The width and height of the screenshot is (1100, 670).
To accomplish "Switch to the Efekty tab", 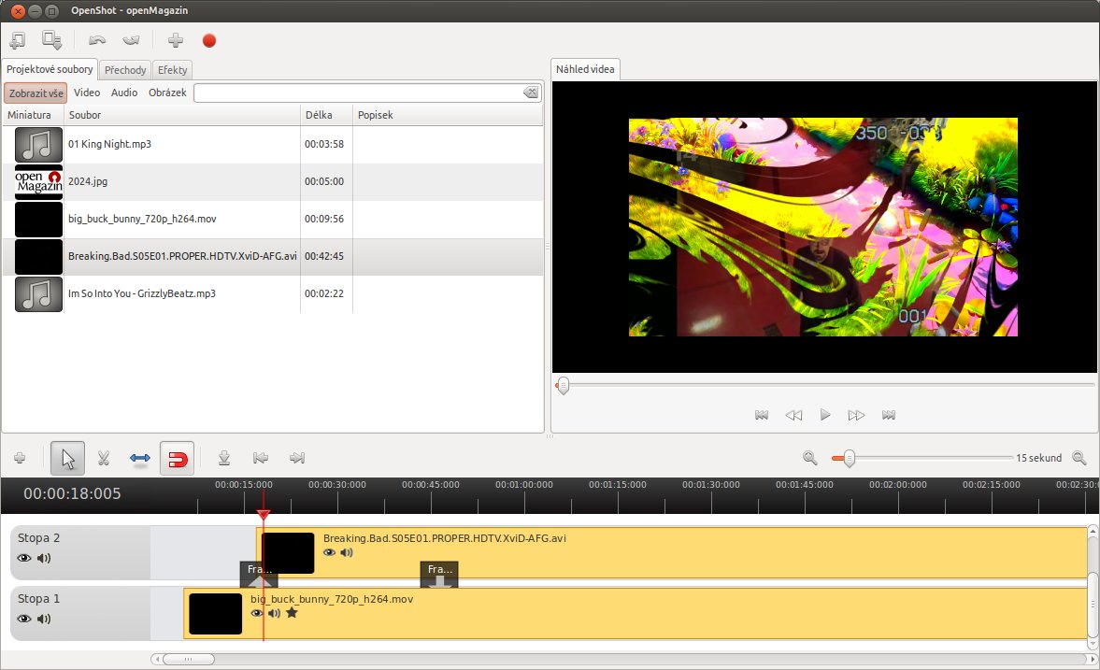I will [172, 69].
